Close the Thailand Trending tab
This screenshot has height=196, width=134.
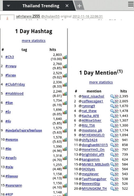(67, 6)
